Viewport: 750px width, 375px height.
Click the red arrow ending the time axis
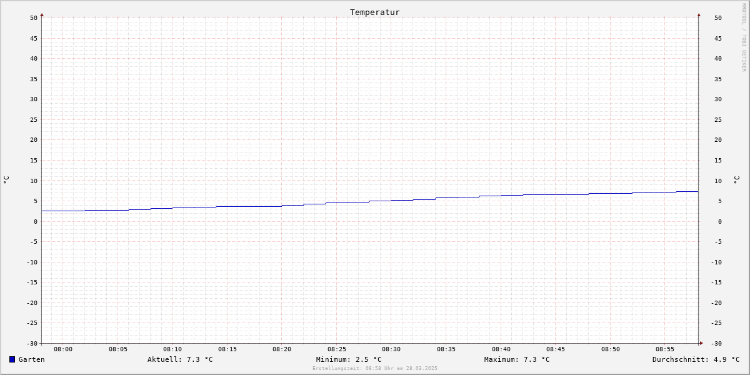click(x=701, y=342)
